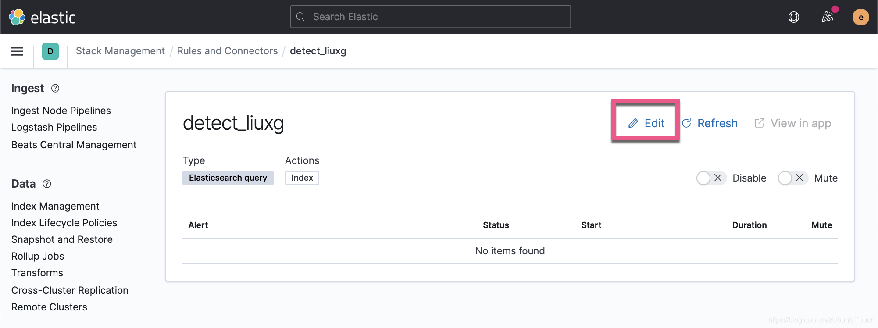Click the No items found message
The image size is (878, 328).
pyautogui.click(x=510, y=251)
